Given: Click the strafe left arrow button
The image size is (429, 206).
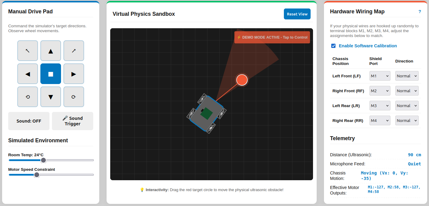Looking at the screenshot, I should 28,74.
